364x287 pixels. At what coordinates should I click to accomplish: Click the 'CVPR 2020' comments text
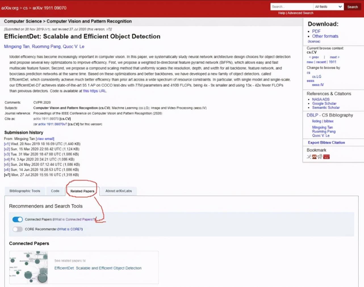click(42, 102)
